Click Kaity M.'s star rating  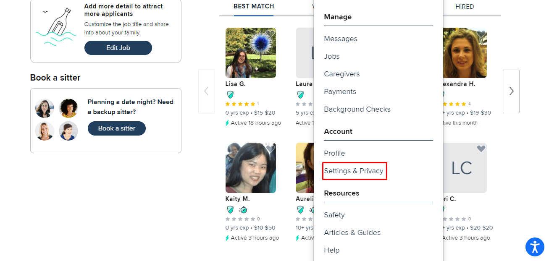pos(240,219)
